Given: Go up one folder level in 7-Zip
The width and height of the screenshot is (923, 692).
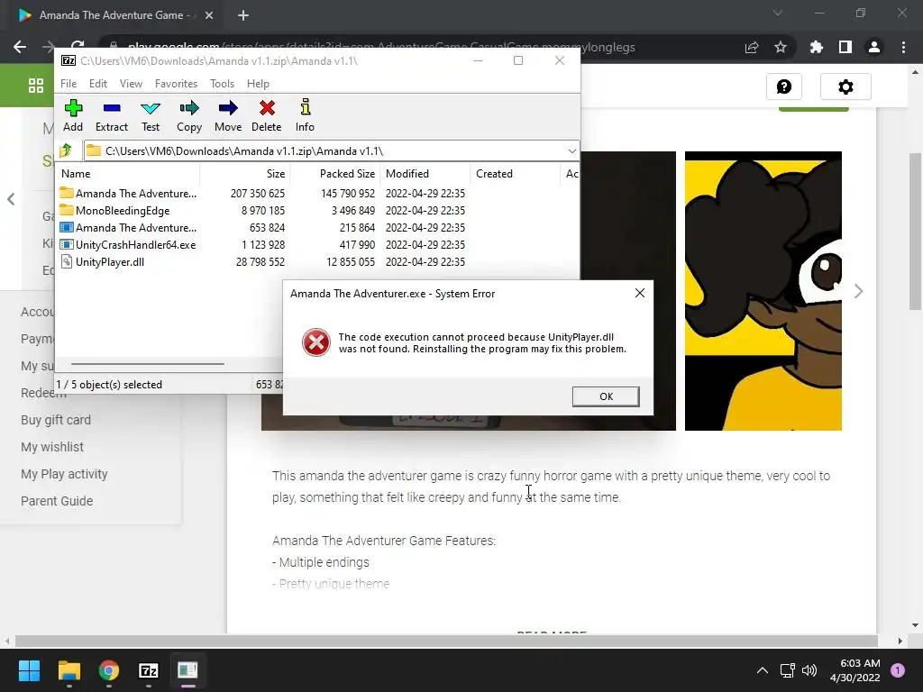Looking at the screenshot, I should 66,150.
